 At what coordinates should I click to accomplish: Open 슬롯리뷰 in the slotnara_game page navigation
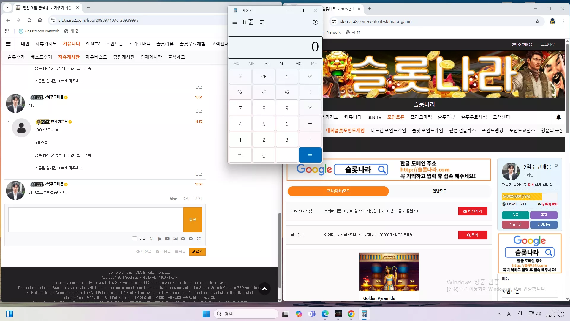tap(446, 117)
